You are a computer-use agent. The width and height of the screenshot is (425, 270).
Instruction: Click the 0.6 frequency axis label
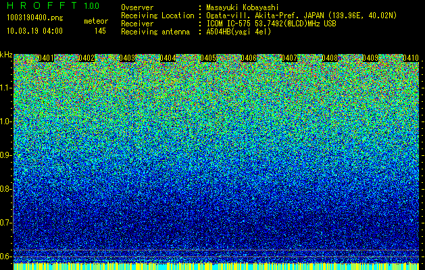6,256
